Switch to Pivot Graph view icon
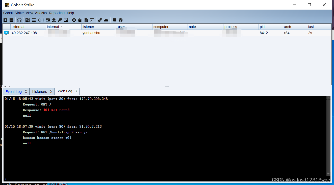The height and width of the screenshot is (185, 334). point(28,20)
